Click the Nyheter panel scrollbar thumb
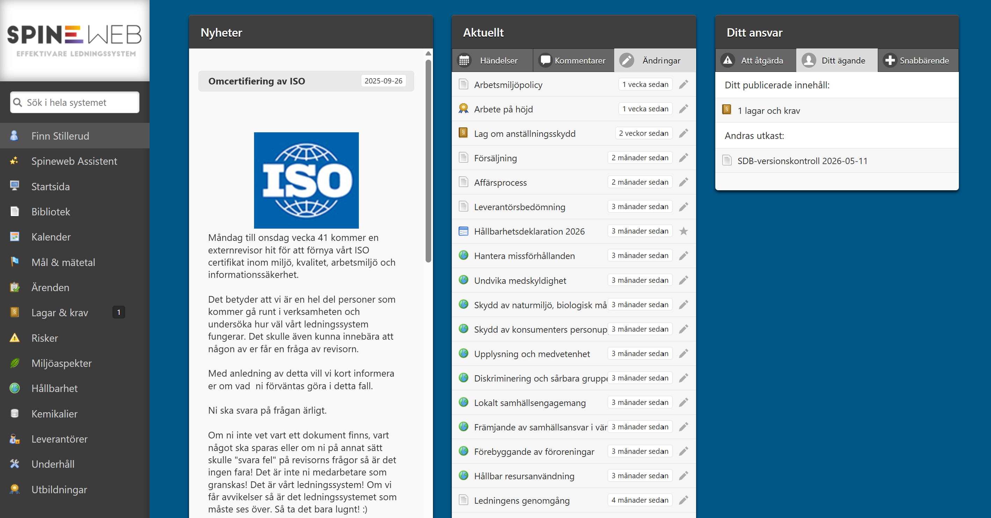 (428, 161)
